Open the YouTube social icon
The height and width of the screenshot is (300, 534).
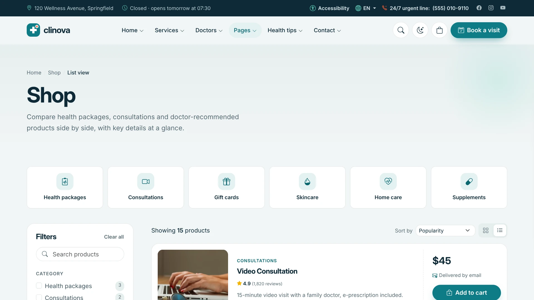[503, 8]
